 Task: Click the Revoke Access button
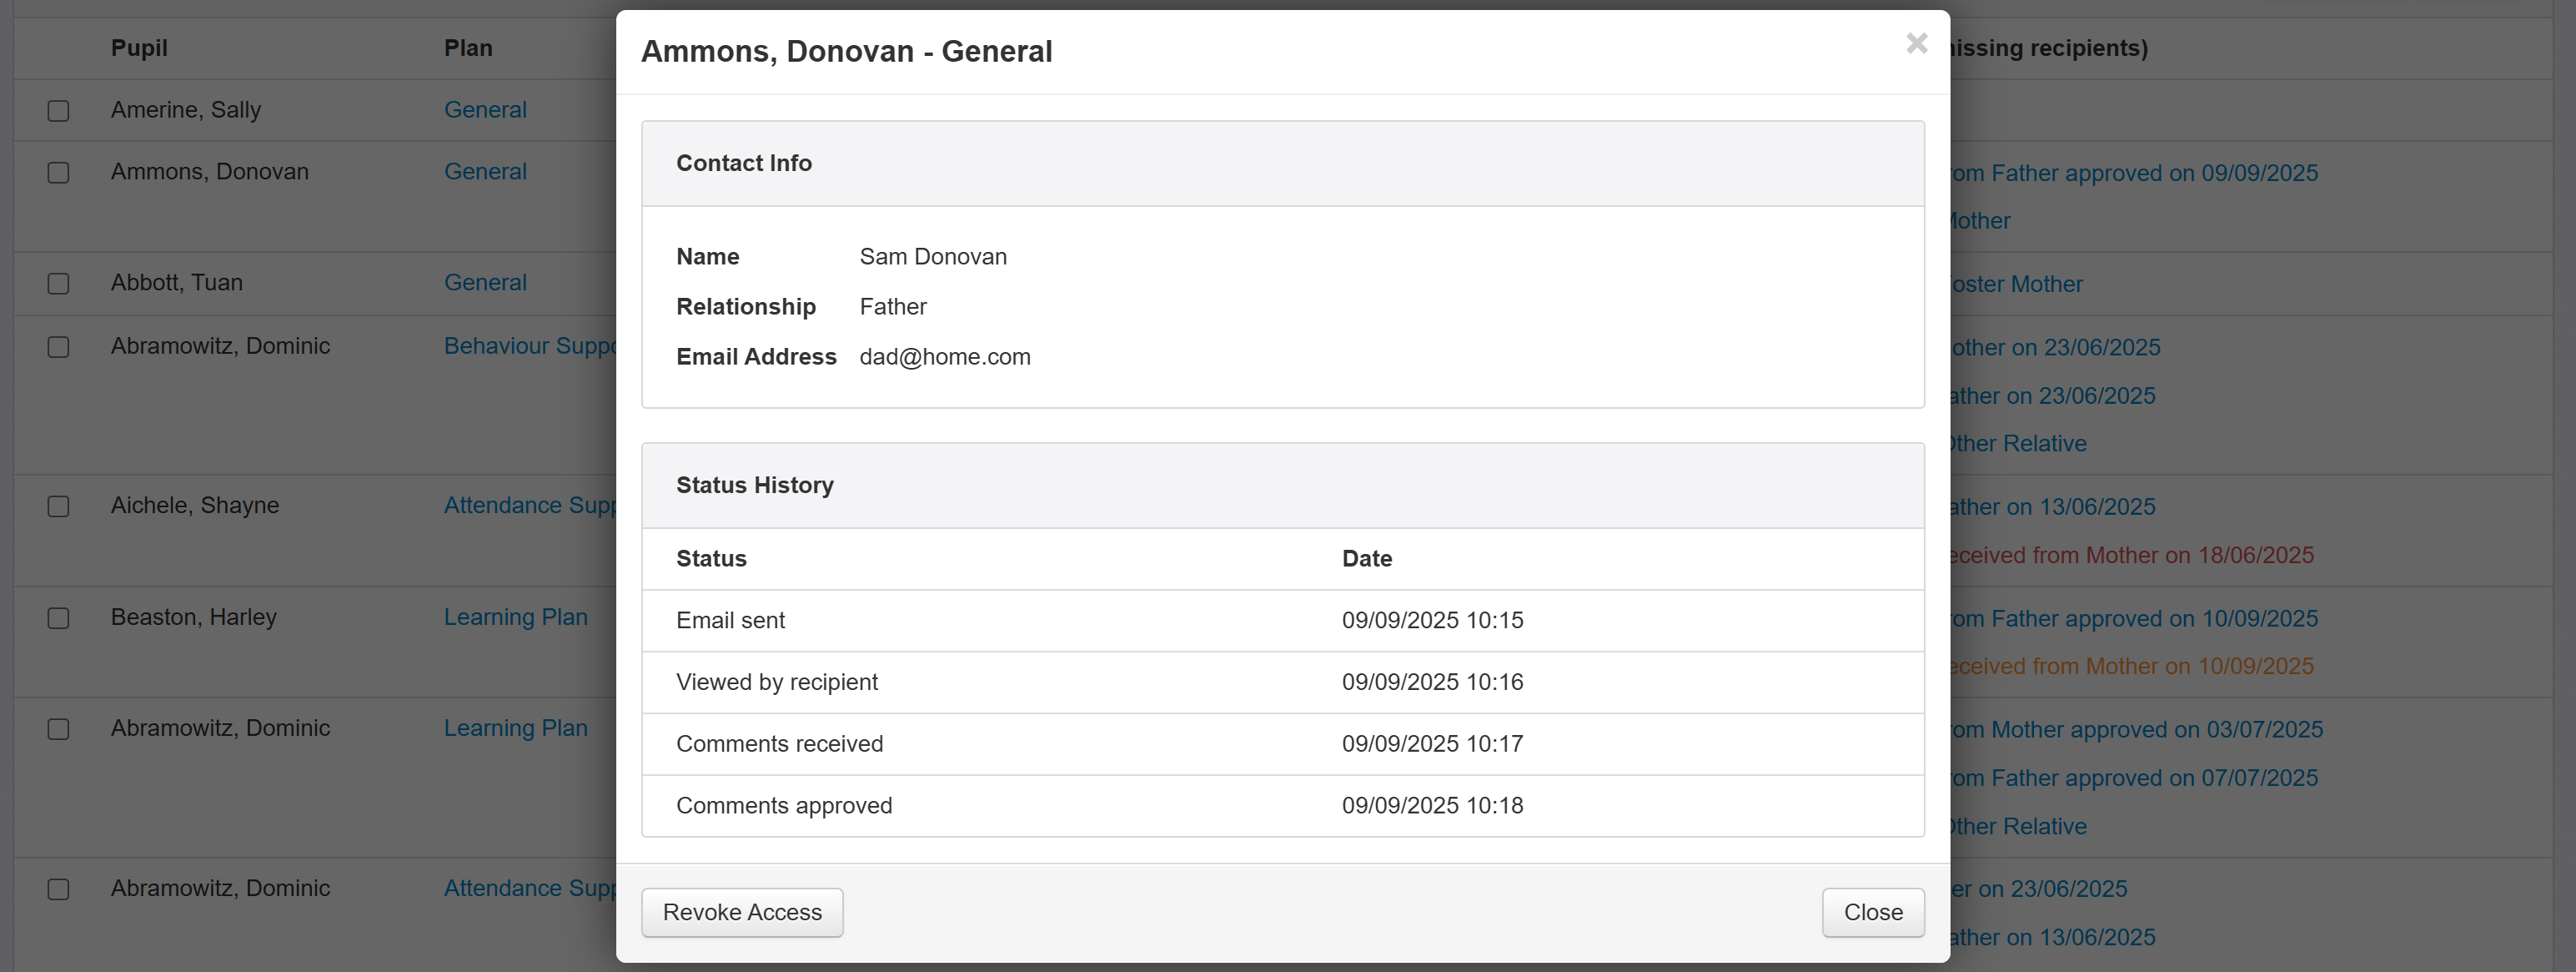[x=742, y=912]
